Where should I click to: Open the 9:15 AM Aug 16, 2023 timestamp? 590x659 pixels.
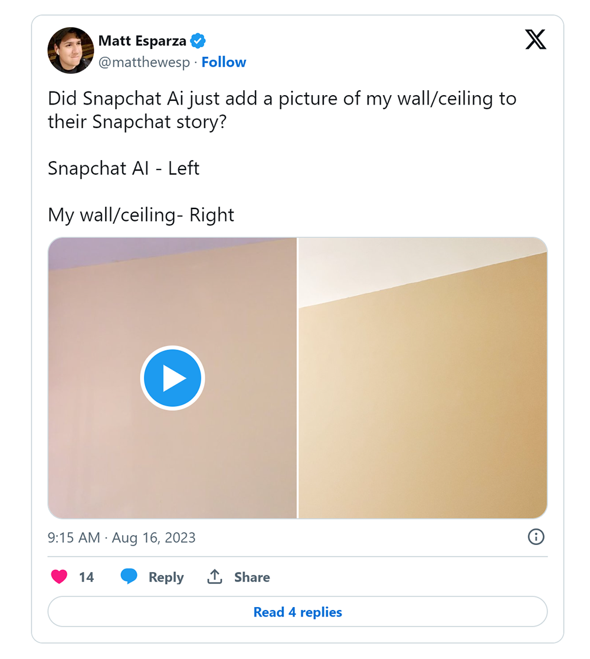tap(122, 538)
